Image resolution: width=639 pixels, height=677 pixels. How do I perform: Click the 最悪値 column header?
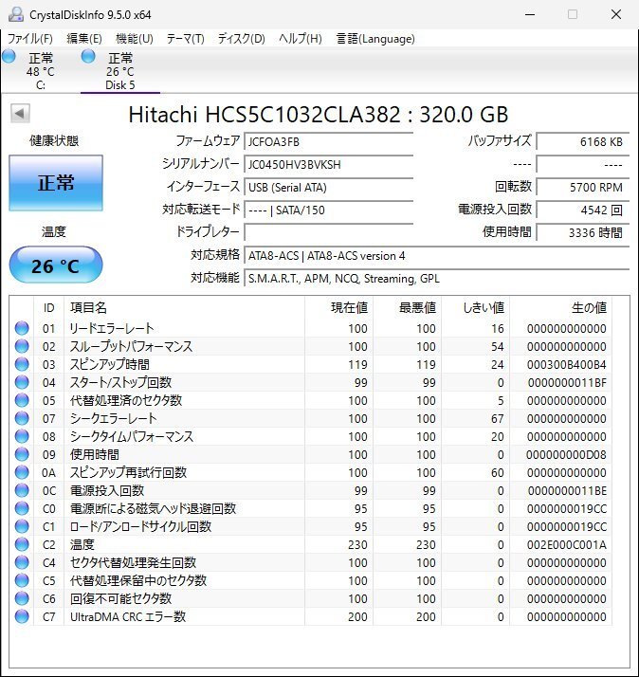click(x=408, y=308)
